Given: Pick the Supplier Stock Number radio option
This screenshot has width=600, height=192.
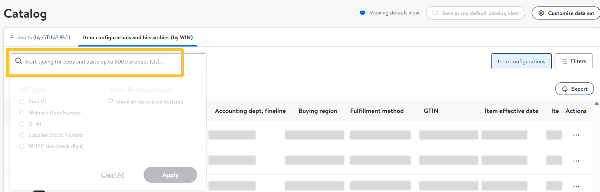Looking at the screenshot, I should coord(22,135).
